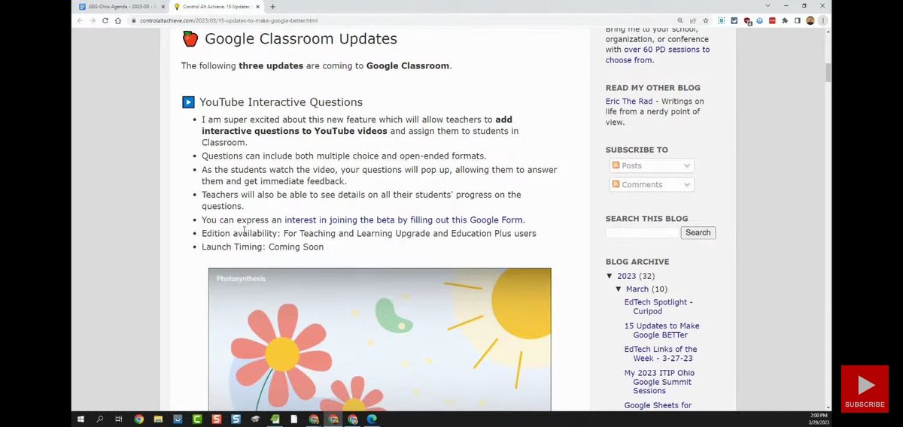The width and height of the screenshot is (903, 427).
Task: Reload the current page
Action: [105, 20]
